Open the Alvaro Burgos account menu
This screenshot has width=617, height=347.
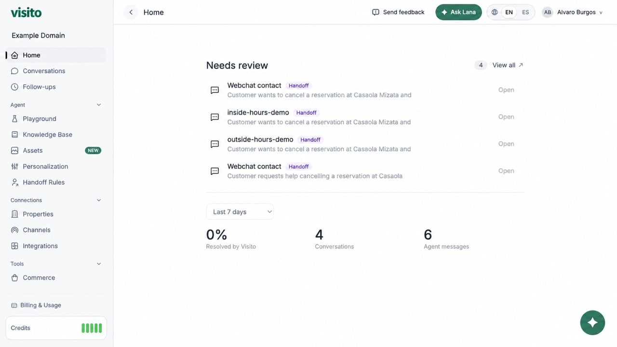pos(573,12)
